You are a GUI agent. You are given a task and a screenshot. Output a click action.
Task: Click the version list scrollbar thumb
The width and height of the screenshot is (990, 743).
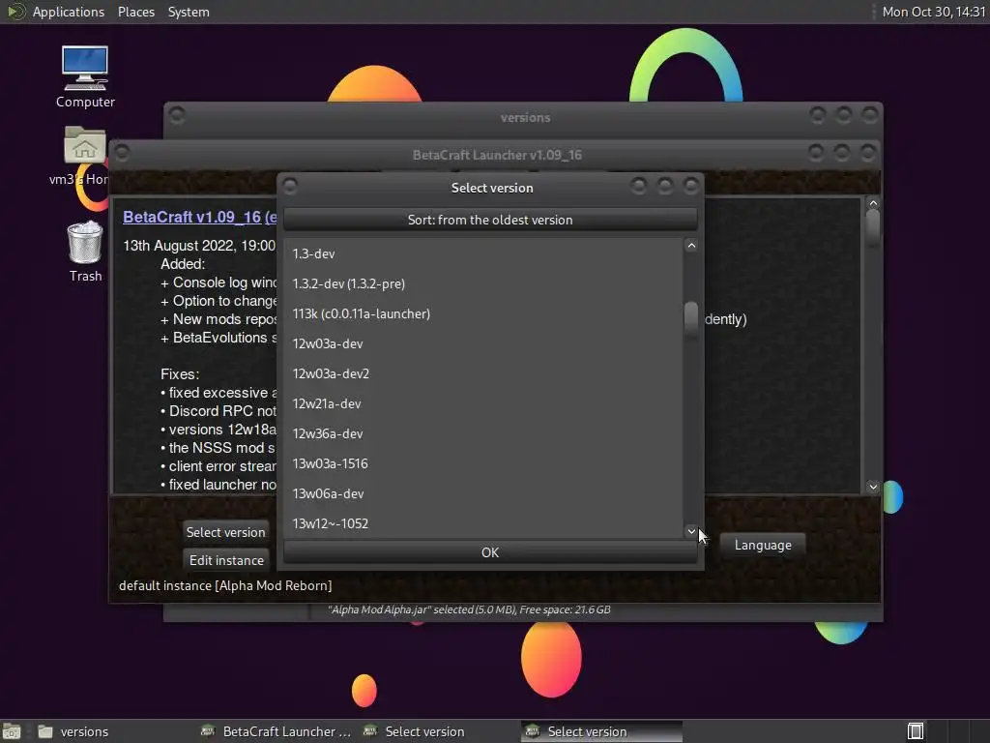[691, 321]
